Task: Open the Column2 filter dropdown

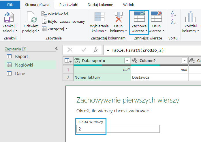Action: pyautogui.click(x=184, y=60)
